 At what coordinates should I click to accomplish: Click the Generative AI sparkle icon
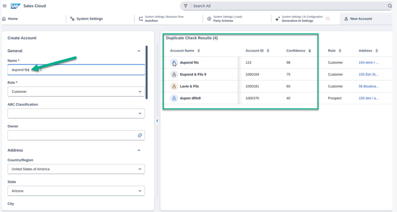click(x=278, y=19)
